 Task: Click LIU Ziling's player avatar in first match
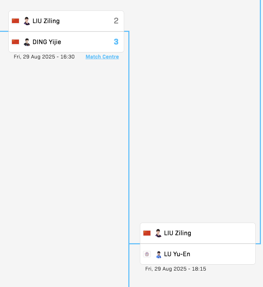27,21
